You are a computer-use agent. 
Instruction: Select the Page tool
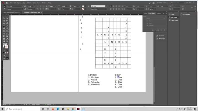coord(4,21)
